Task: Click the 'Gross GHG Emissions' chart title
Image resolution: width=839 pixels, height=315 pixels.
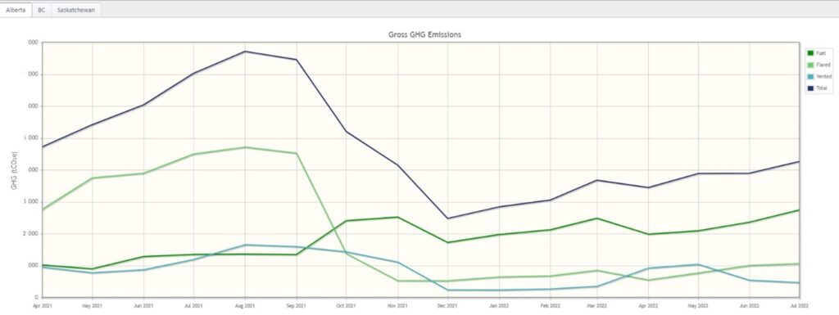Action: [x=425, y=34]
